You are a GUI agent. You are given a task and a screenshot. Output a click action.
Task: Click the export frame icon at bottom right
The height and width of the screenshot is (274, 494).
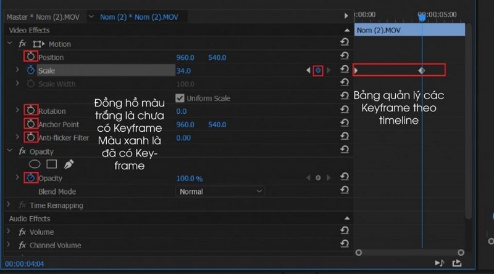(457, 263)
